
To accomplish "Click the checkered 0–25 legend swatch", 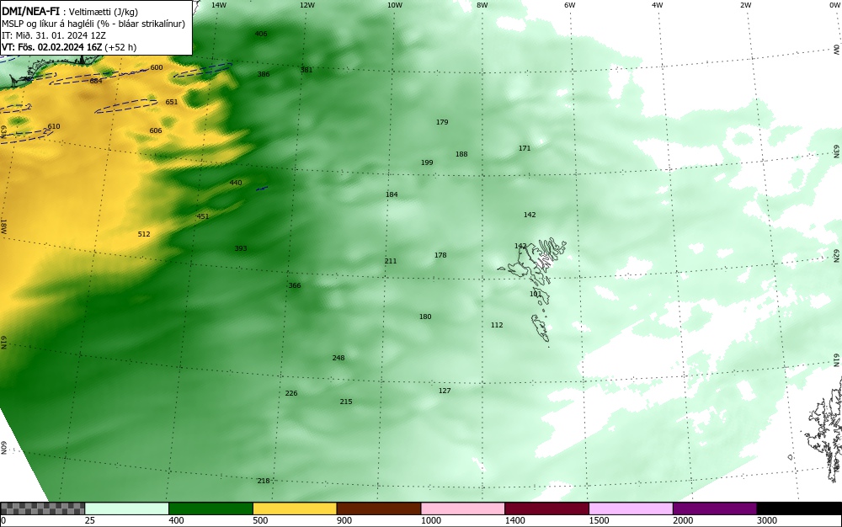I will (42, 508).
